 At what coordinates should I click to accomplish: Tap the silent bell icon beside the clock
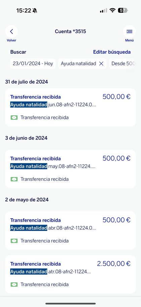click(x=35, y=10)
